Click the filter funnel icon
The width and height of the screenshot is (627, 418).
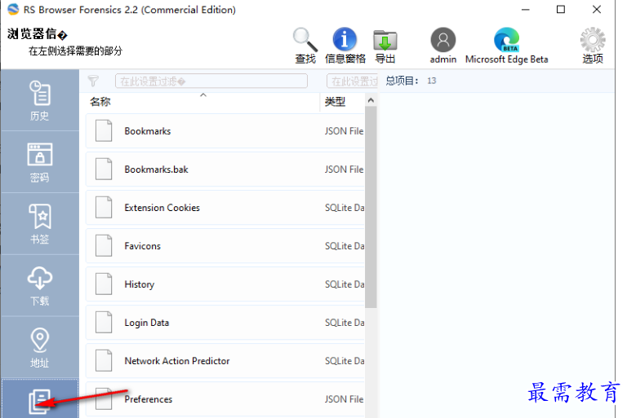93,81
